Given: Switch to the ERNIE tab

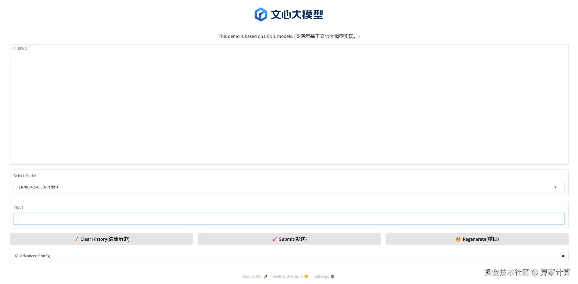Looking at the screenshot, I should (x=22, y=48).
